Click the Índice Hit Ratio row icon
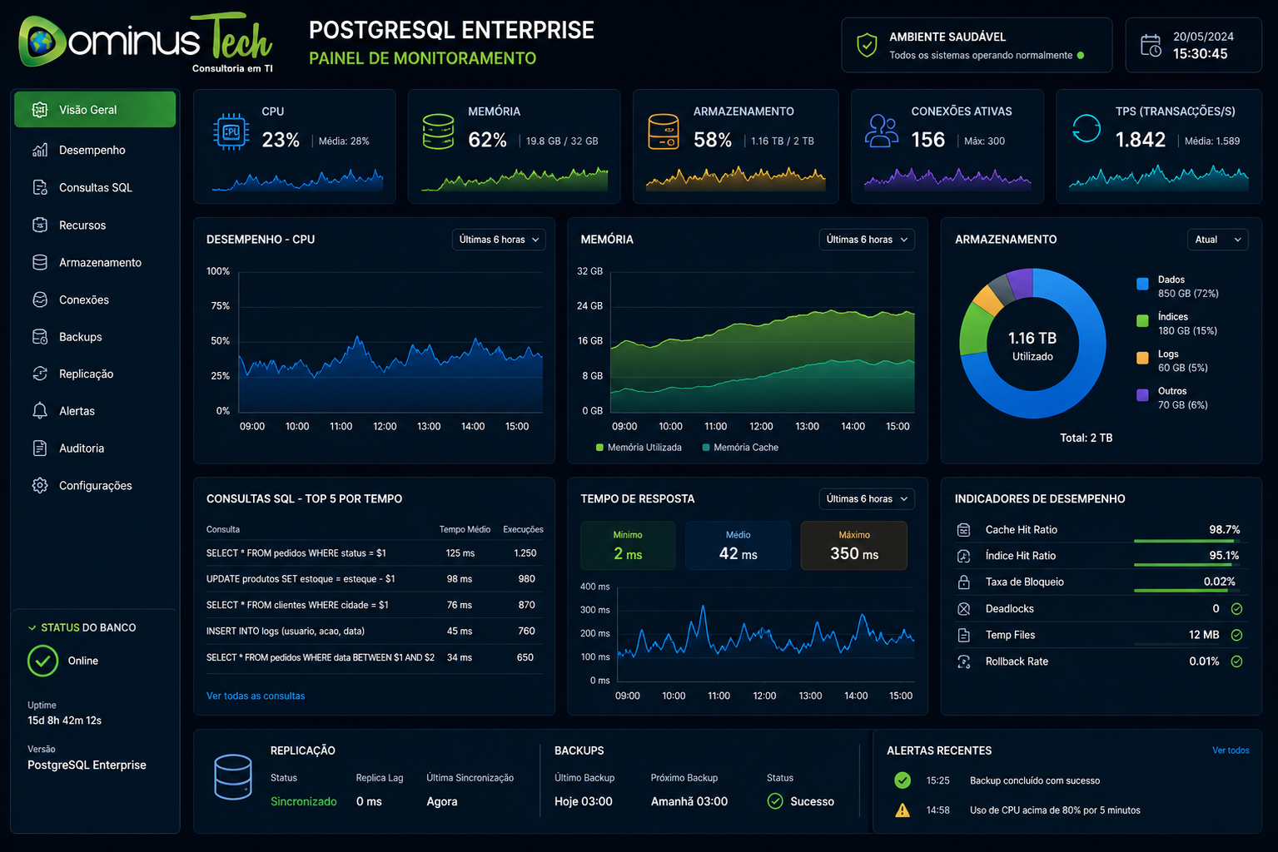The image size is (1278, 852). pyautogui.click(x=963, y=556)
